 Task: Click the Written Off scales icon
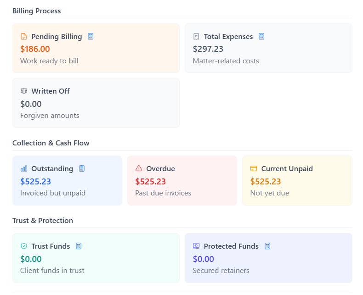(24, 91)
